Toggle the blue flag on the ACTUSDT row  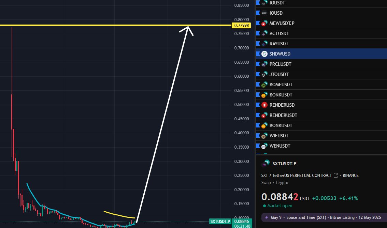coord(258,33)
